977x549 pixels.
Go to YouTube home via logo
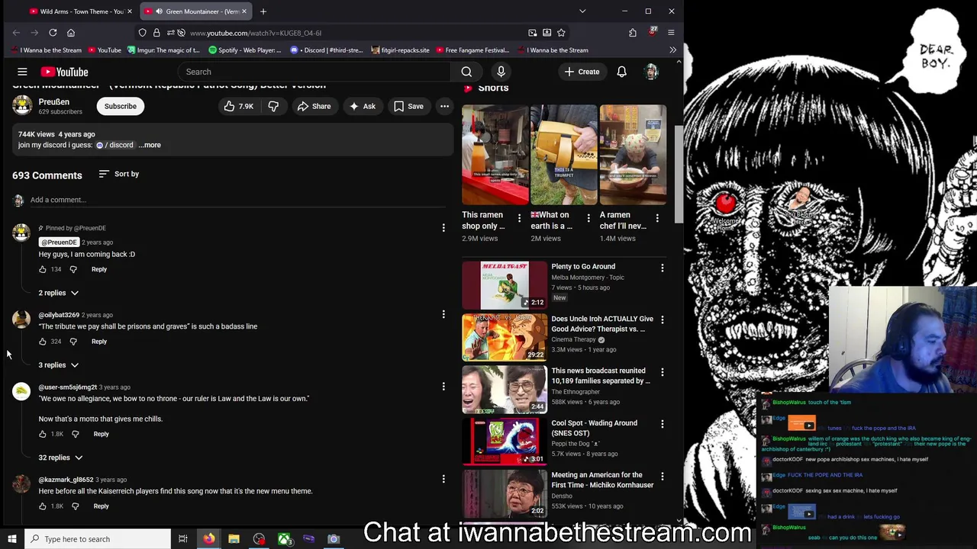coord(64,72)
